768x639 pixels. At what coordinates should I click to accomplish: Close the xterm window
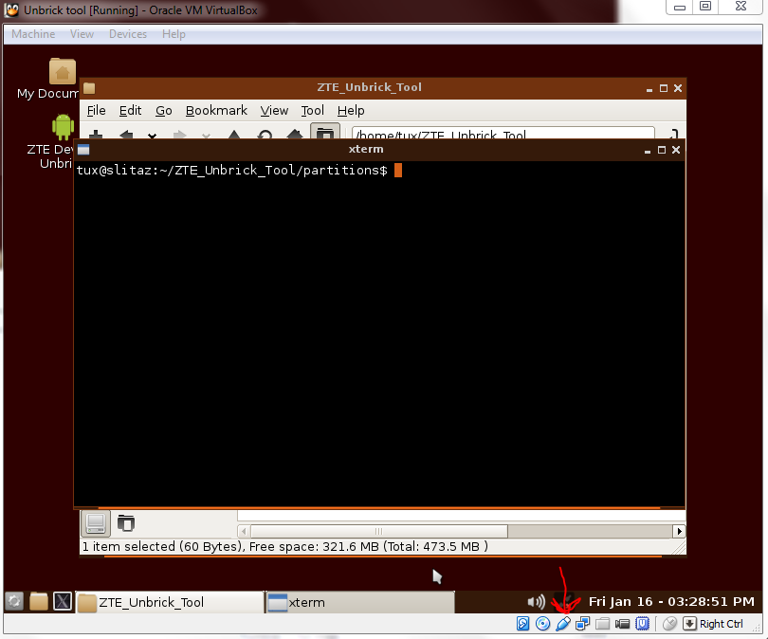pyautogui.click(x=676, y=150)
